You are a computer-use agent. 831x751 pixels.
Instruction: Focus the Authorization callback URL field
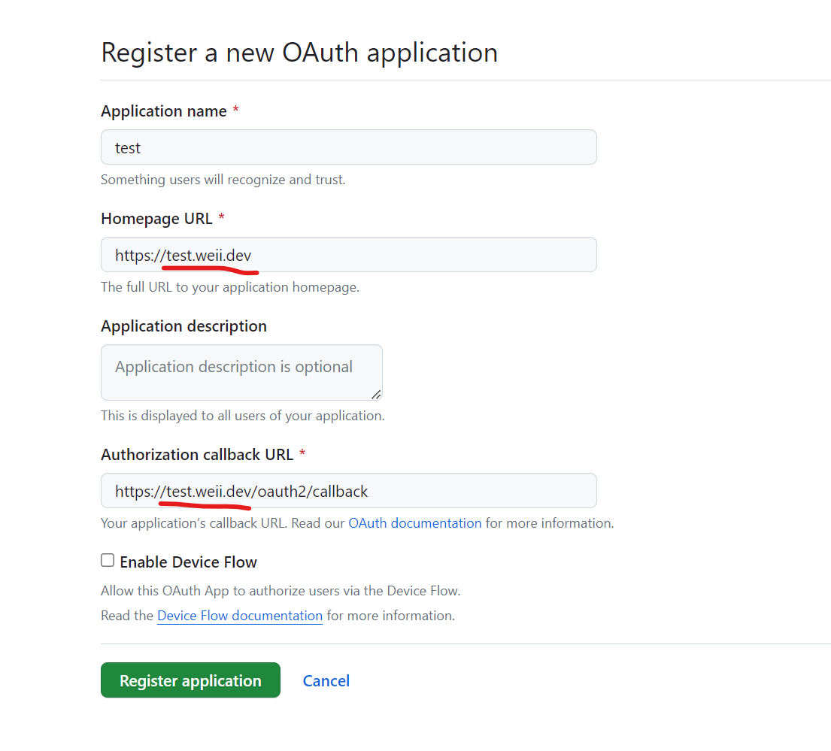pyautogui.click(x=349, y=491)
